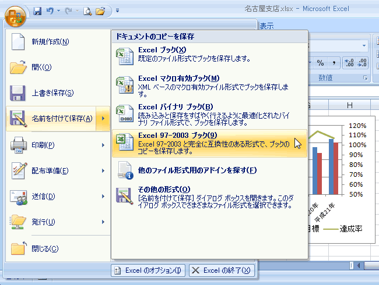Expand the 印刷(P) submenu arrow
This screenshot has width=379, height=285.
[103, 144]
